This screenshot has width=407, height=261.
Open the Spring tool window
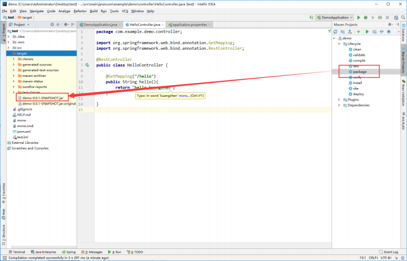click(x=69, y=252)
